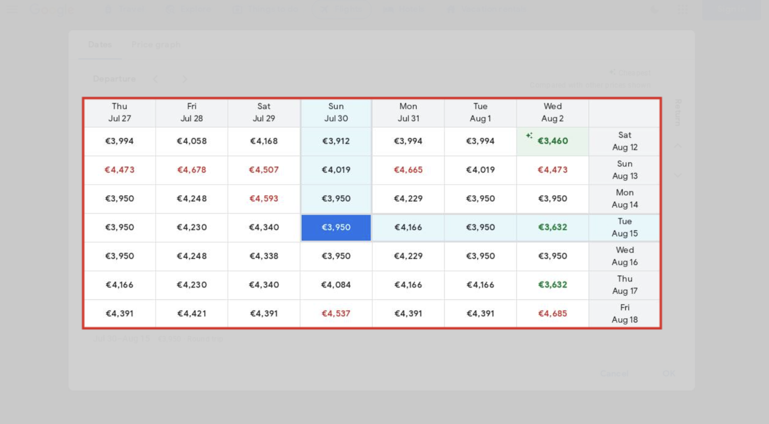Select the €4,593 Sat Jul 29 fare
This screenshot has width=769, height=424.
click(264, 199)
